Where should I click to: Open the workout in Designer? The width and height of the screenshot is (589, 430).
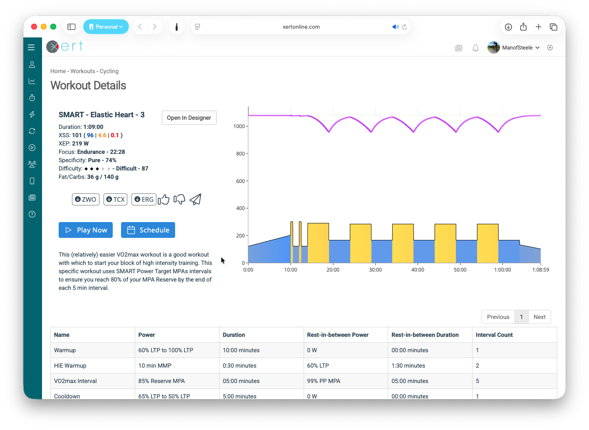189,118
